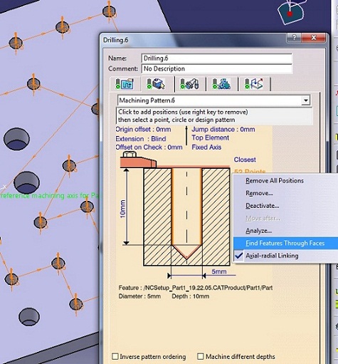Image resolution: width=338 pixels, height=364 pixels.
Task: Click the Closest ordering label
Action: (x=245, y=160)
